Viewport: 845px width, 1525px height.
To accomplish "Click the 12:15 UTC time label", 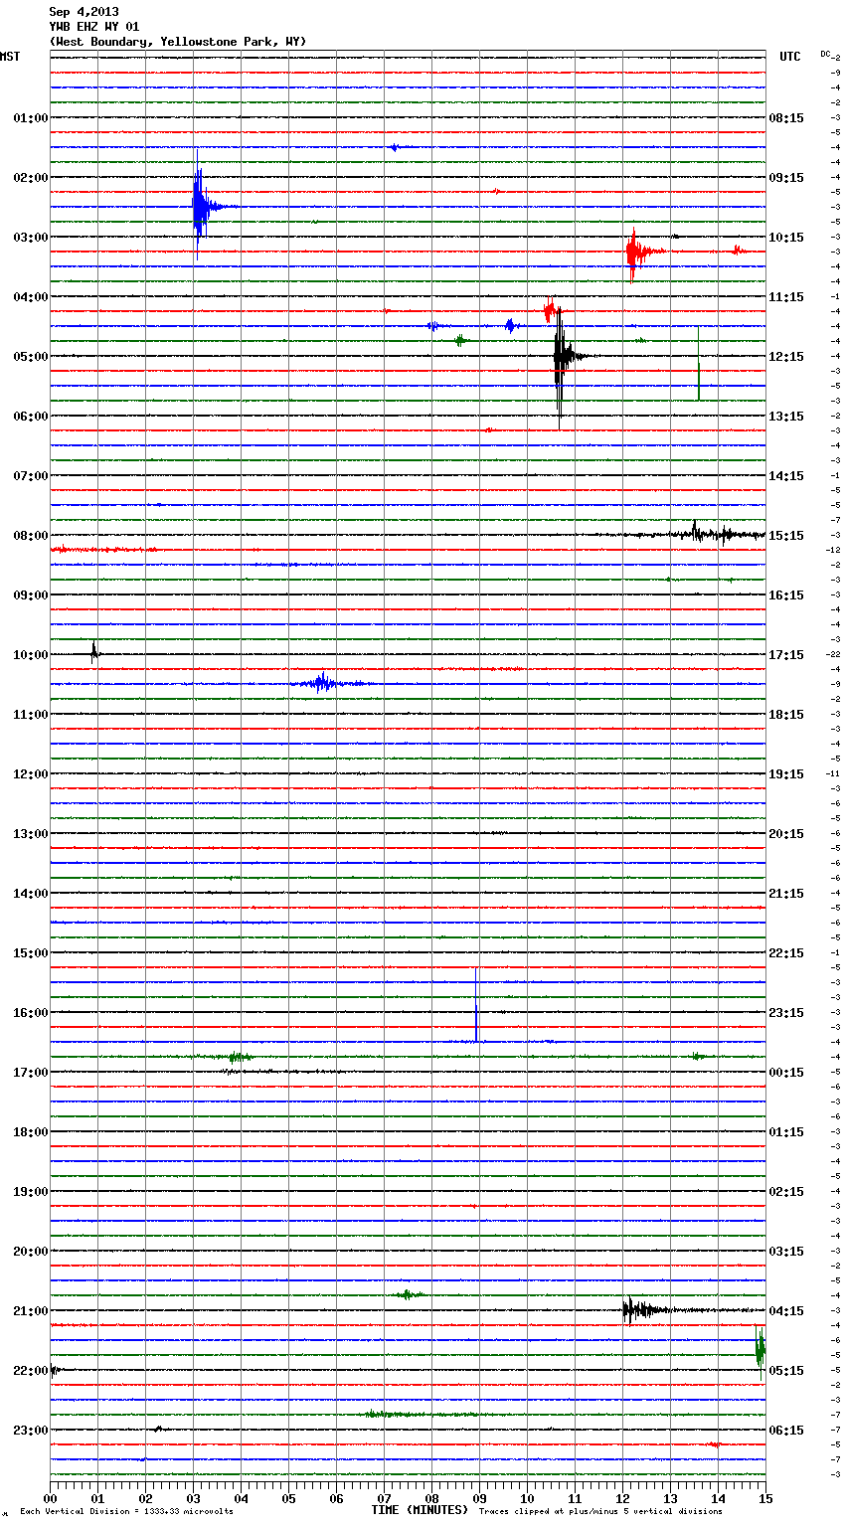I will pyautogui.click(x=786, y=356).
